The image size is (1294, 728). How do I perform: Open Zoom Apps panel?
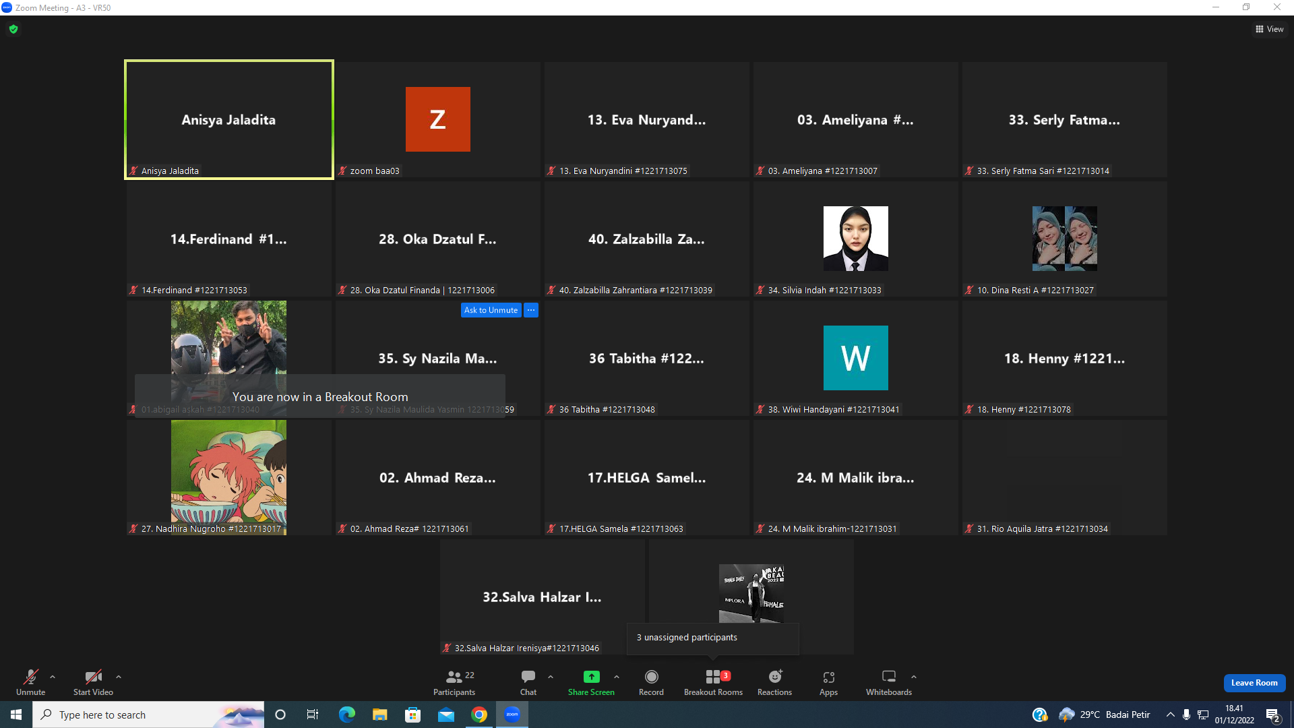(829, 682)
